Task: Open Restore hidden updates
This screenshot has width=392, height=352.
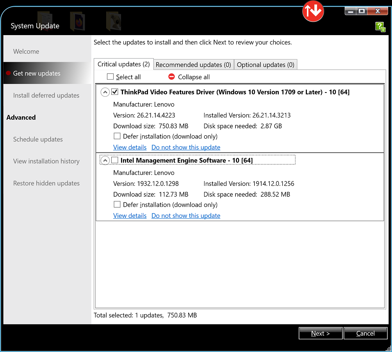Action: (46, 183)
